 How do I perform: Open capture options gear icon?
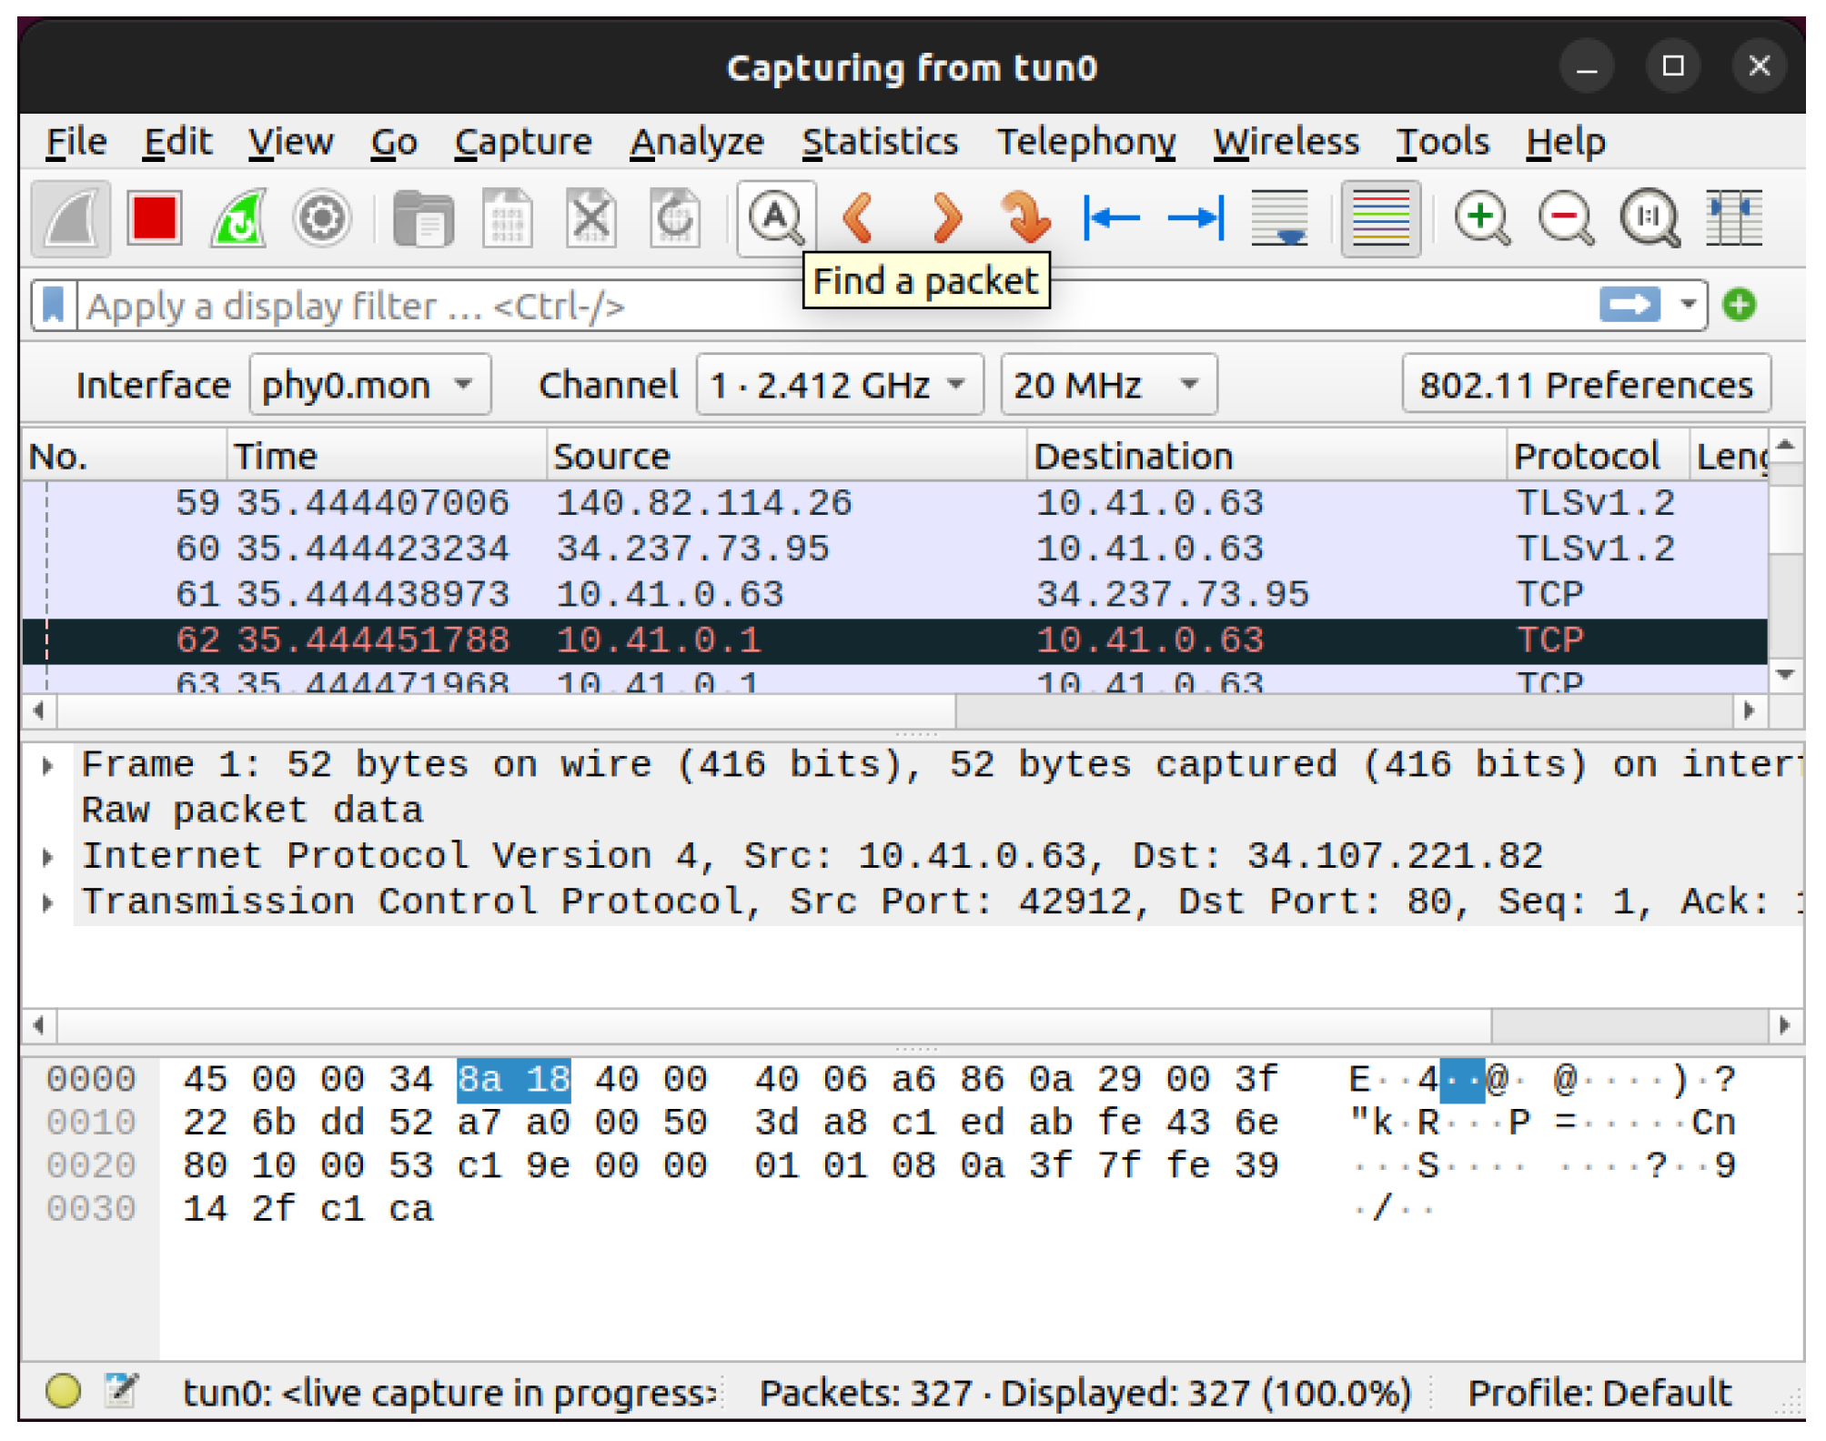click(322, 218)
